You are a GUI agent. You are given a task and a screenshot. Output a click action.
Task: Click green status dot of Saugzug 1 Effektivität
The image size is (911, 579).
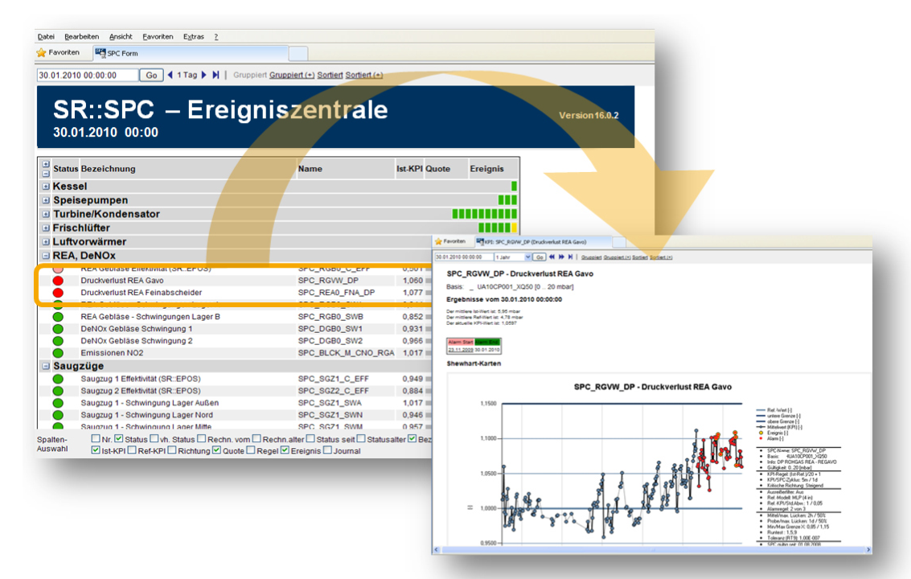(x=58, y=379)
